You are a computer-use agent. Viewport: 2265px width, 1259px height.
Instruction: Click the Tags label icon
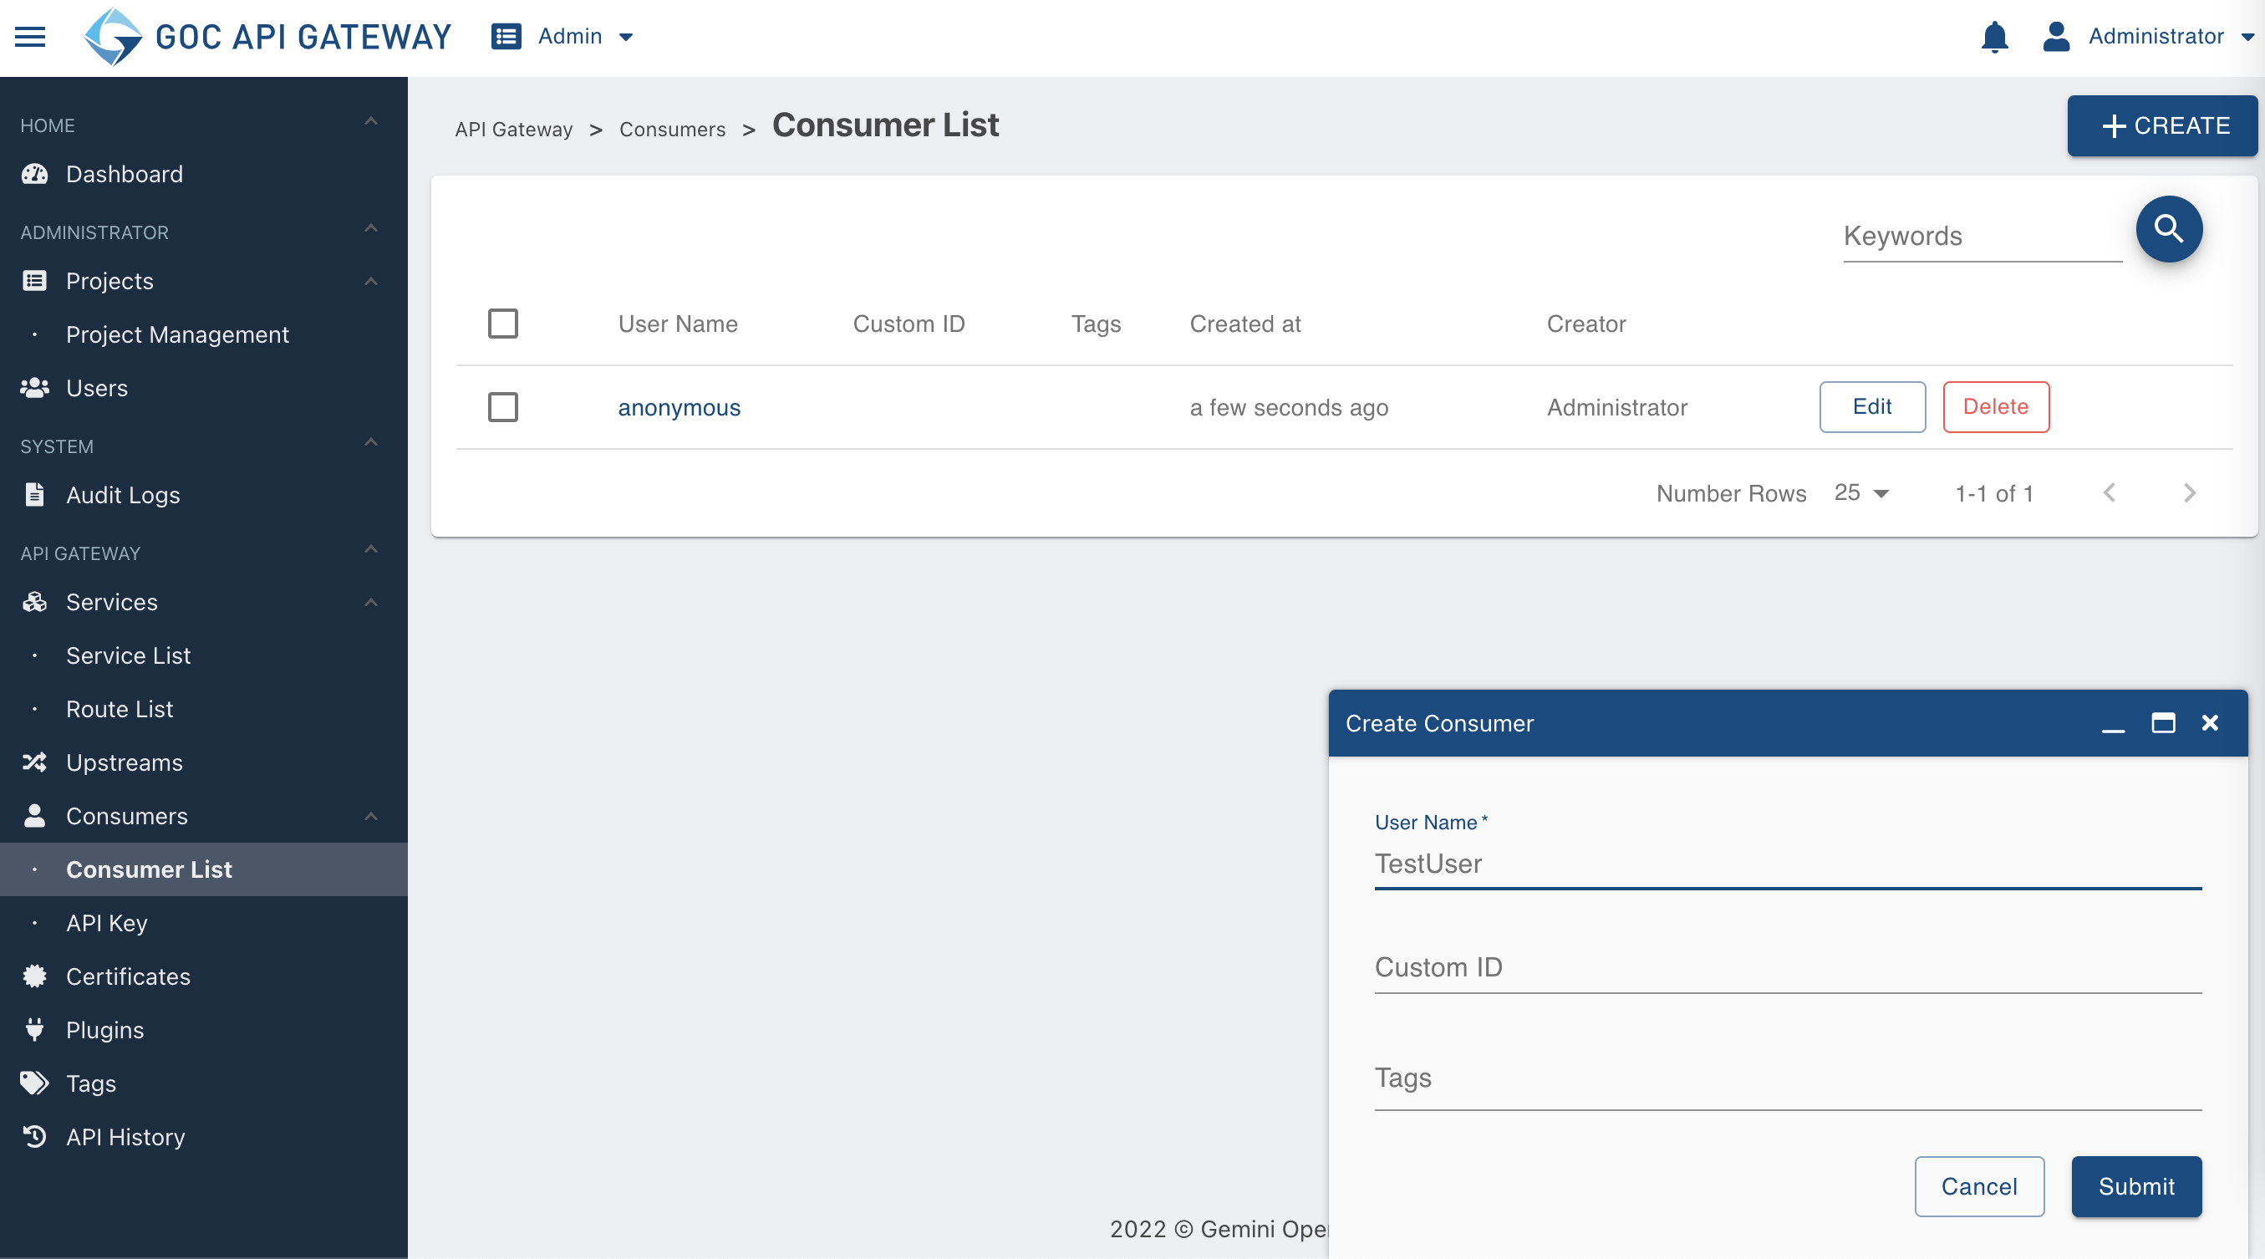[x=34, y=1083]
